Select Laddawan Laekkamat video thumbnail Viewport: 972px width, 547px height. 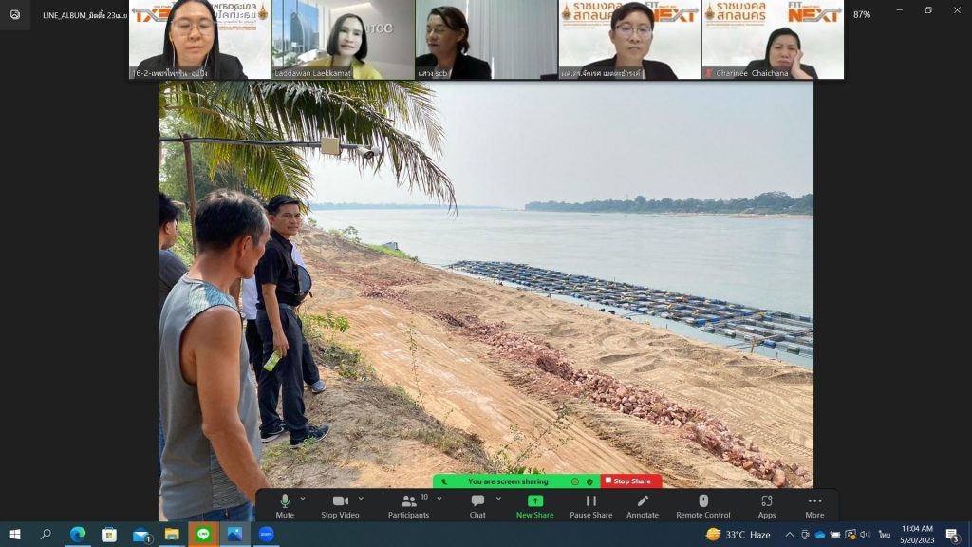[343, 39]
